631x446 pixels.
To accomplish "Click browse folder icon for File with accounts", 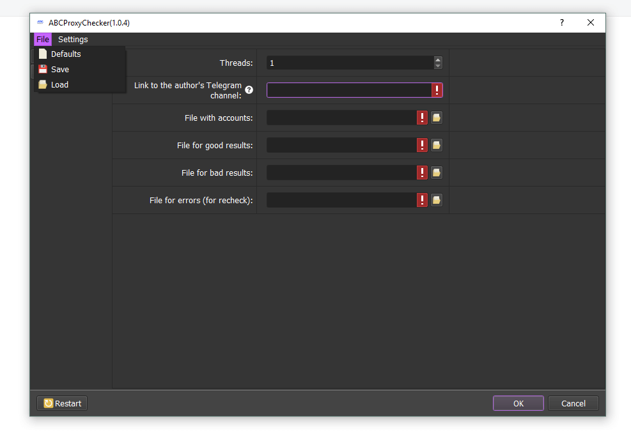I will tap(436, 118).
